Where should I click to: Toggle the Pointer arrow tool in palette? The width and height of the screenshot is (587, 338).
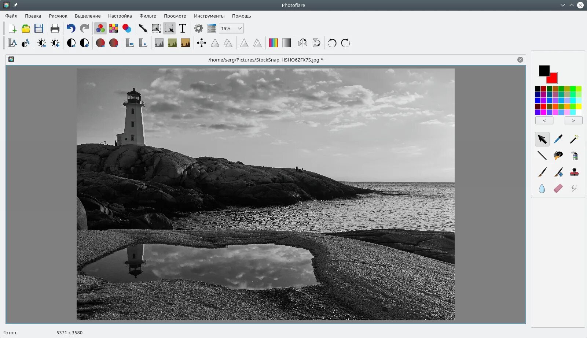pyautogui.click(x=542, y=139)
